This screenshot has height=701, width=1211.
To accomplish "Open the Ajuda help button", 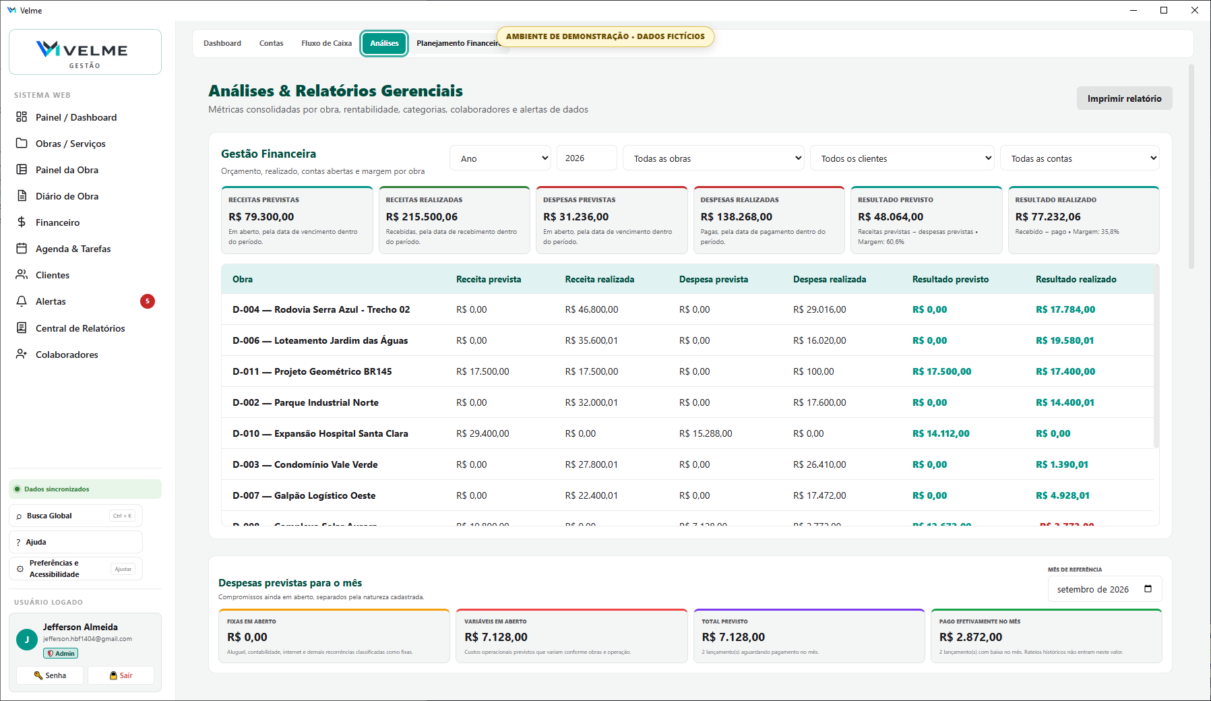I will [x=75, y=542].
